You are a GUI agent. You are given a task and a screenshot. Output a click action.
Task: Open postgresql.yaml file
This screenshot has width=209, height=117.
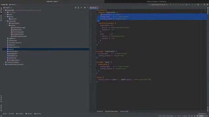(18, 34)
